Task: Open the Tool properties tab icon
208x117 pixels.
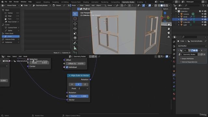Action: point(174,42)
